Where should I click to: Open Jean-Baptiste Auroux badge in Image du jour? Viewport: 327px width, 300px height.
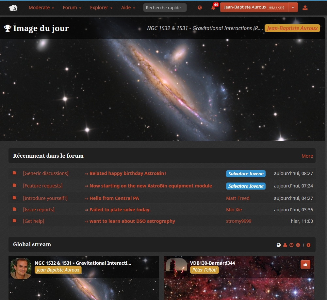[x=292, y=28]
